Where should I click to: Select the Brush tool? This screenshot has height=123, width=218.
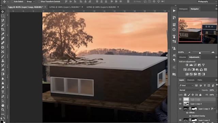pyautogui.click(x=3, y=56)
